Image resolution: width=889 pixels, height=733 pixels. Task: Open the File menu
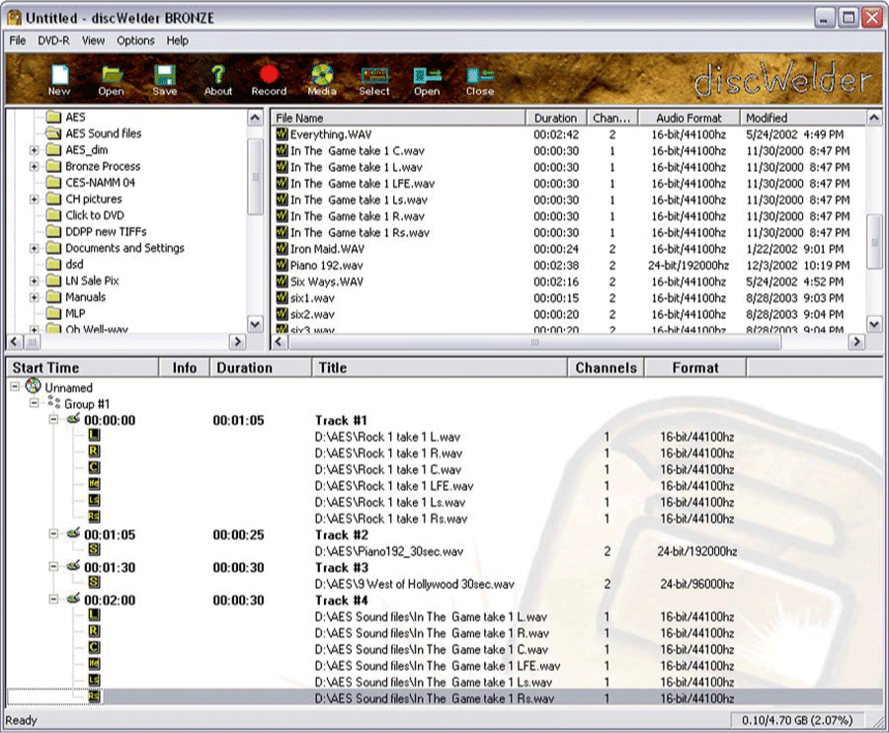(18, 41)
